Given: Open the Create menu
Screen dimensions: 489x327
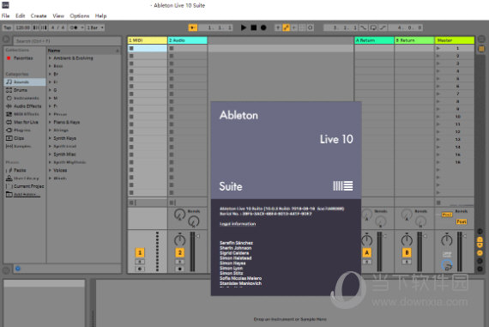Looking at the screenshot, I should (x=39, y=15).
